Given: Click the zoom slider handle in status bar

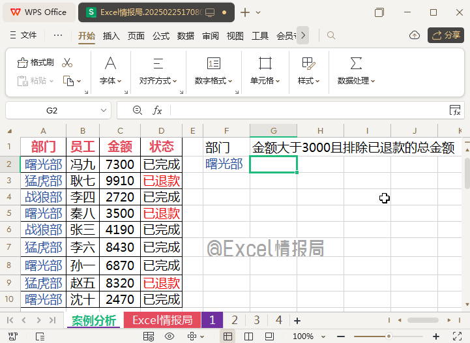Looking at the screenshot, I should (x=389, y=336).
